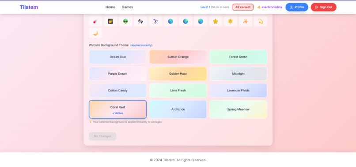Apply the Forest Green background theme
Viewport: 356px width, 167px height.
pos(238,57)
